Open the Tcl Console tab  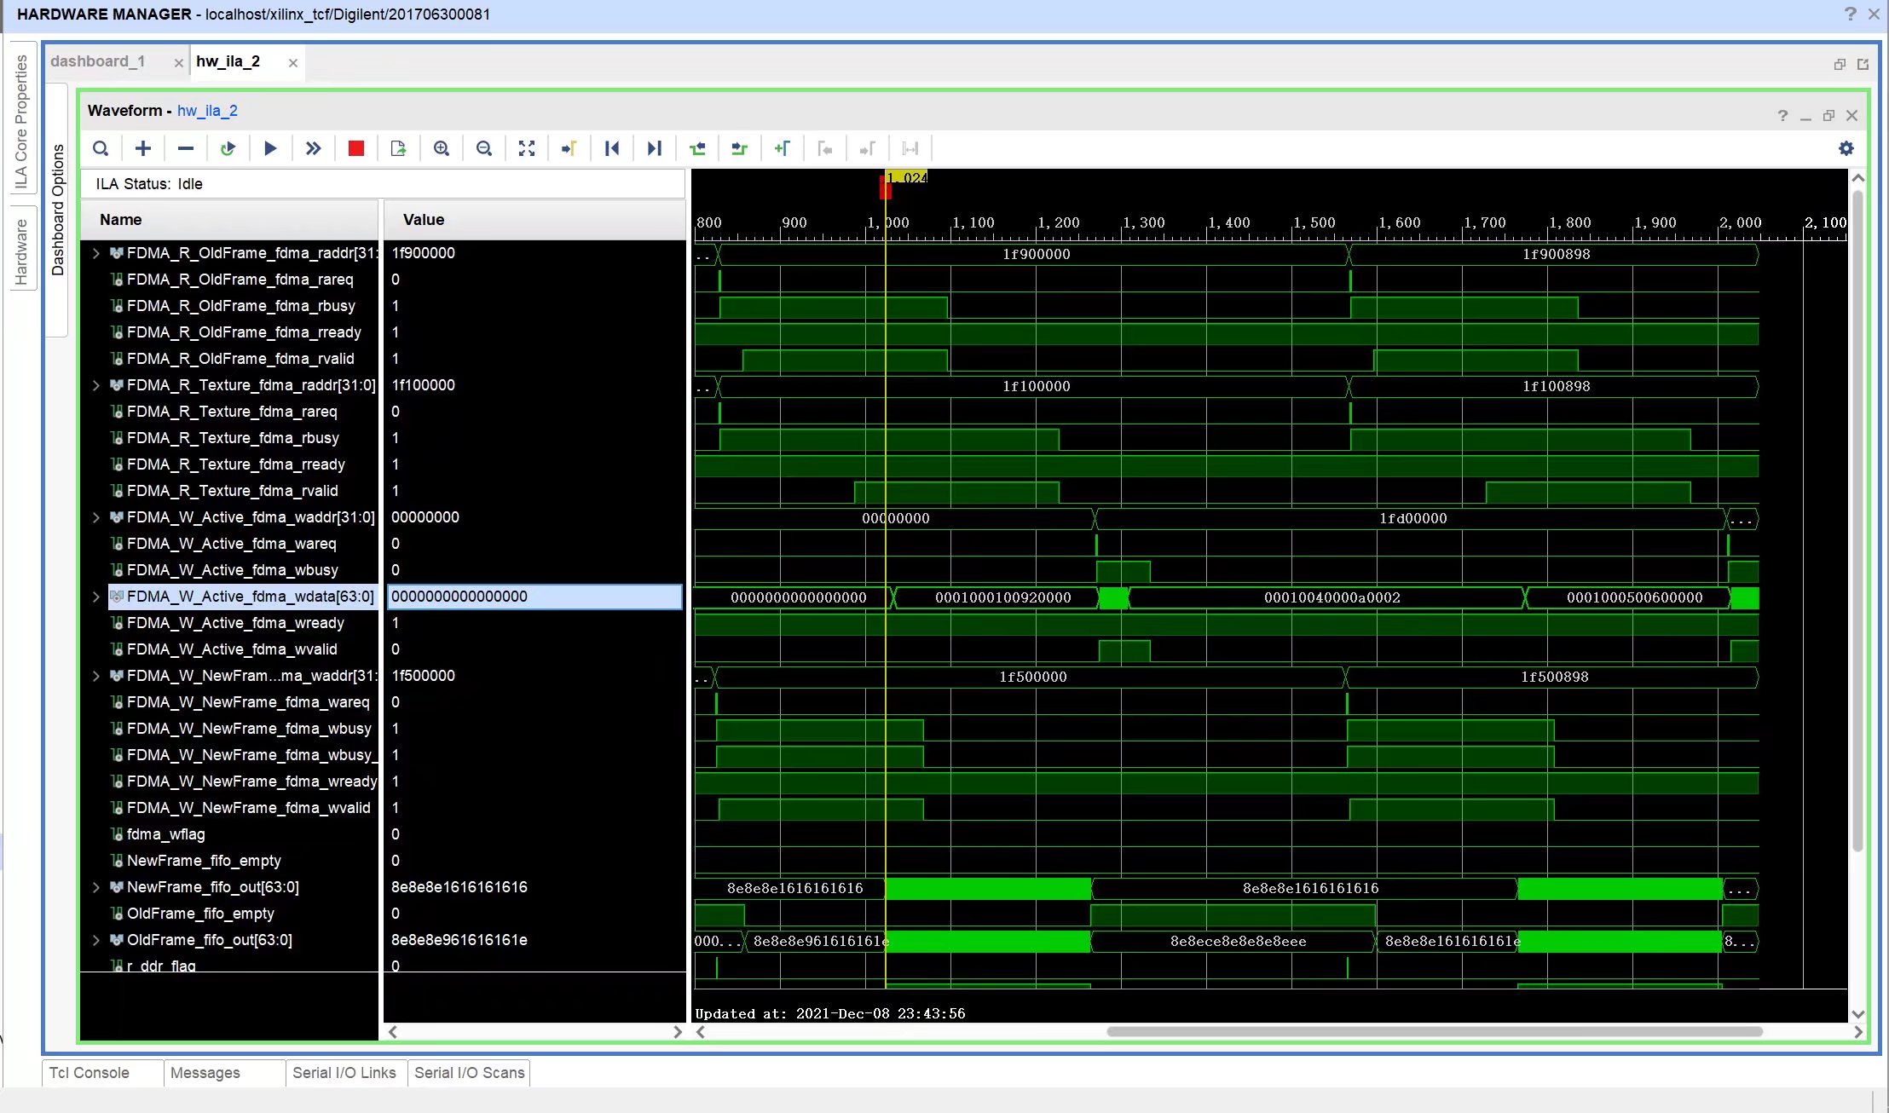[x=90, y=1073]
